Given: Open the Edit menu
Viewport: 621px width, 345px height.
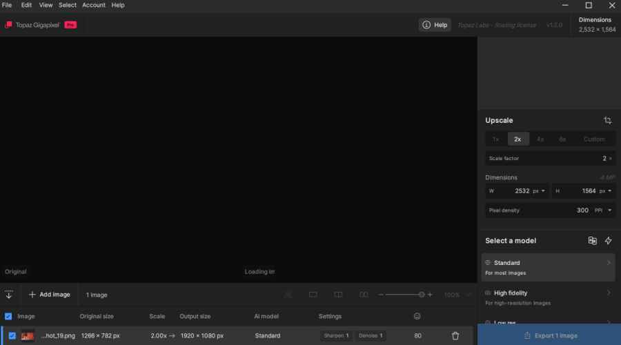Looking at the screenshot, I should [26, 5].
